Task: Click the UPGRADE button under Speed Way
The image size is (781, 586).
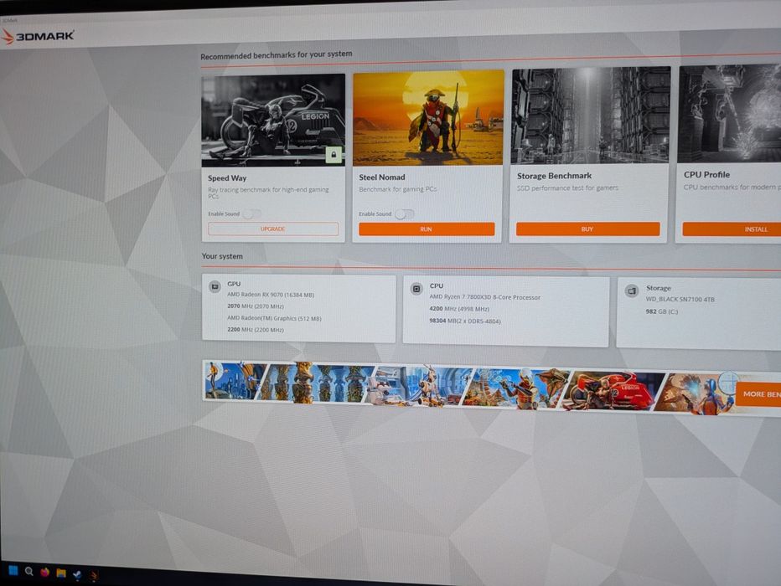Action: 273,229
